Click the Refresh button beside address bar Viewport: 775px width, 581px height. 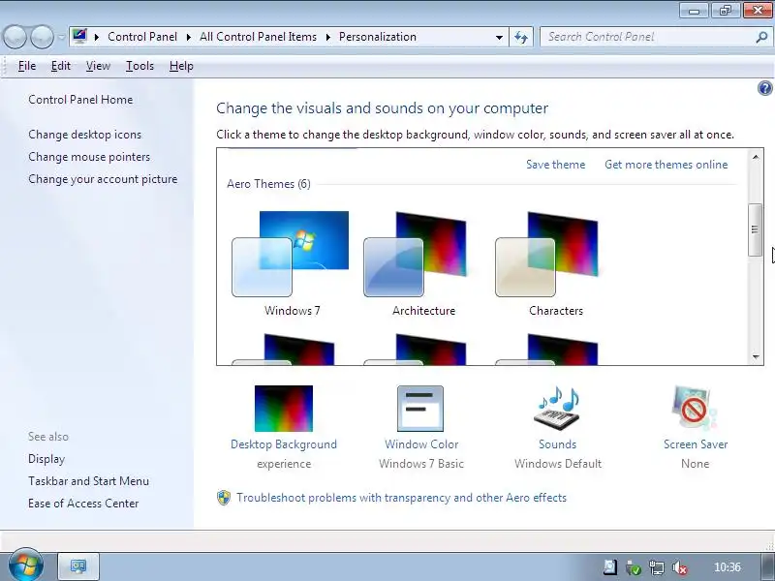point(521,37)
